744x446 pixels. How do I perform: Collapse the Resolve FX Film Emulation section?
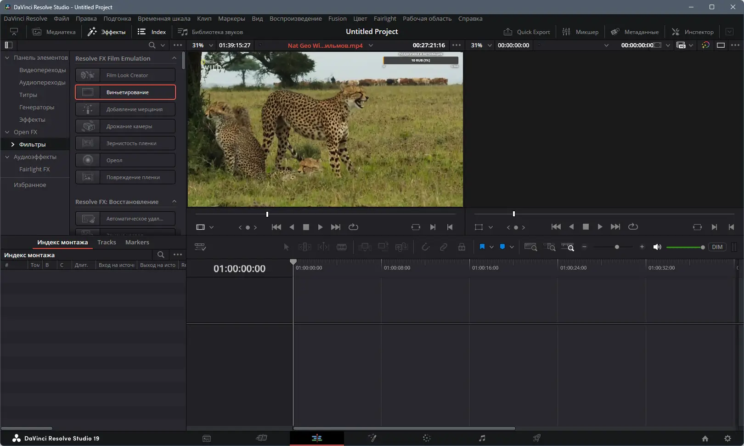click(174, 58)
